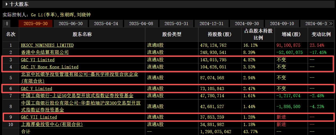
Task: Click the decrease value -1,886,500
Action: 288,106
